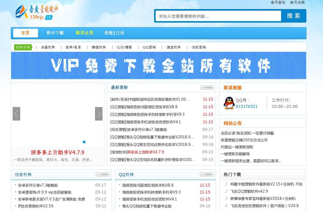Open the 会员注册 link at top

(x=297, y=2)
